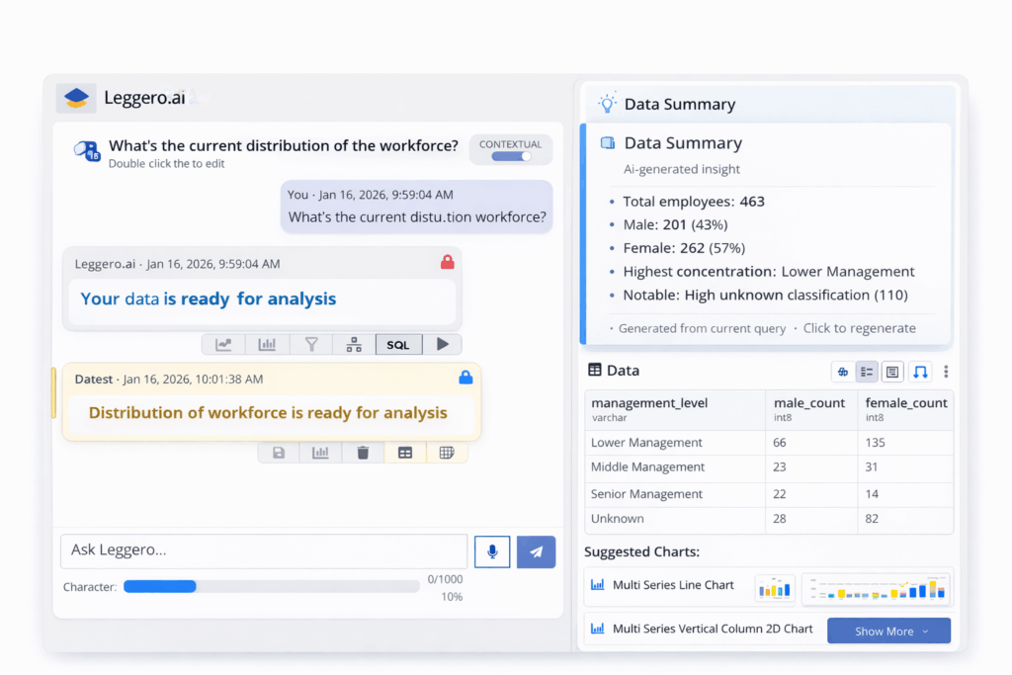Image resolution: width=1012 pixels, height=675 pixels.
Task: Toggle the blue lock on Datest message
Action: 465,378
